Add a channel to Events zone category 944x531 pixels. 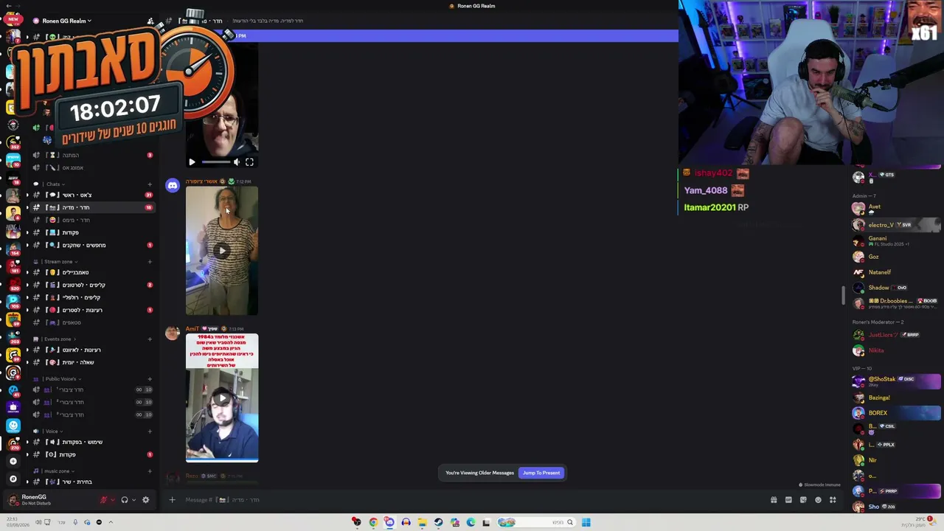150,339
